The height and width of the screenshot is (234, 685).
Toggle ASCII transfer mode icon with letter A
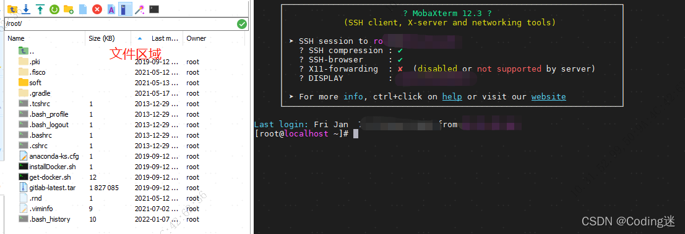[x=111, y=9]
